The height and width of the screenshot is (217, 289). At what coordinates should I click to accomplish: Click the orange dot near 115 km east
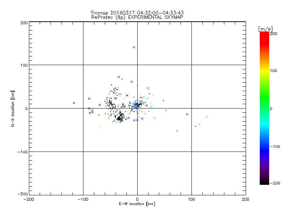tap(200, 124)
